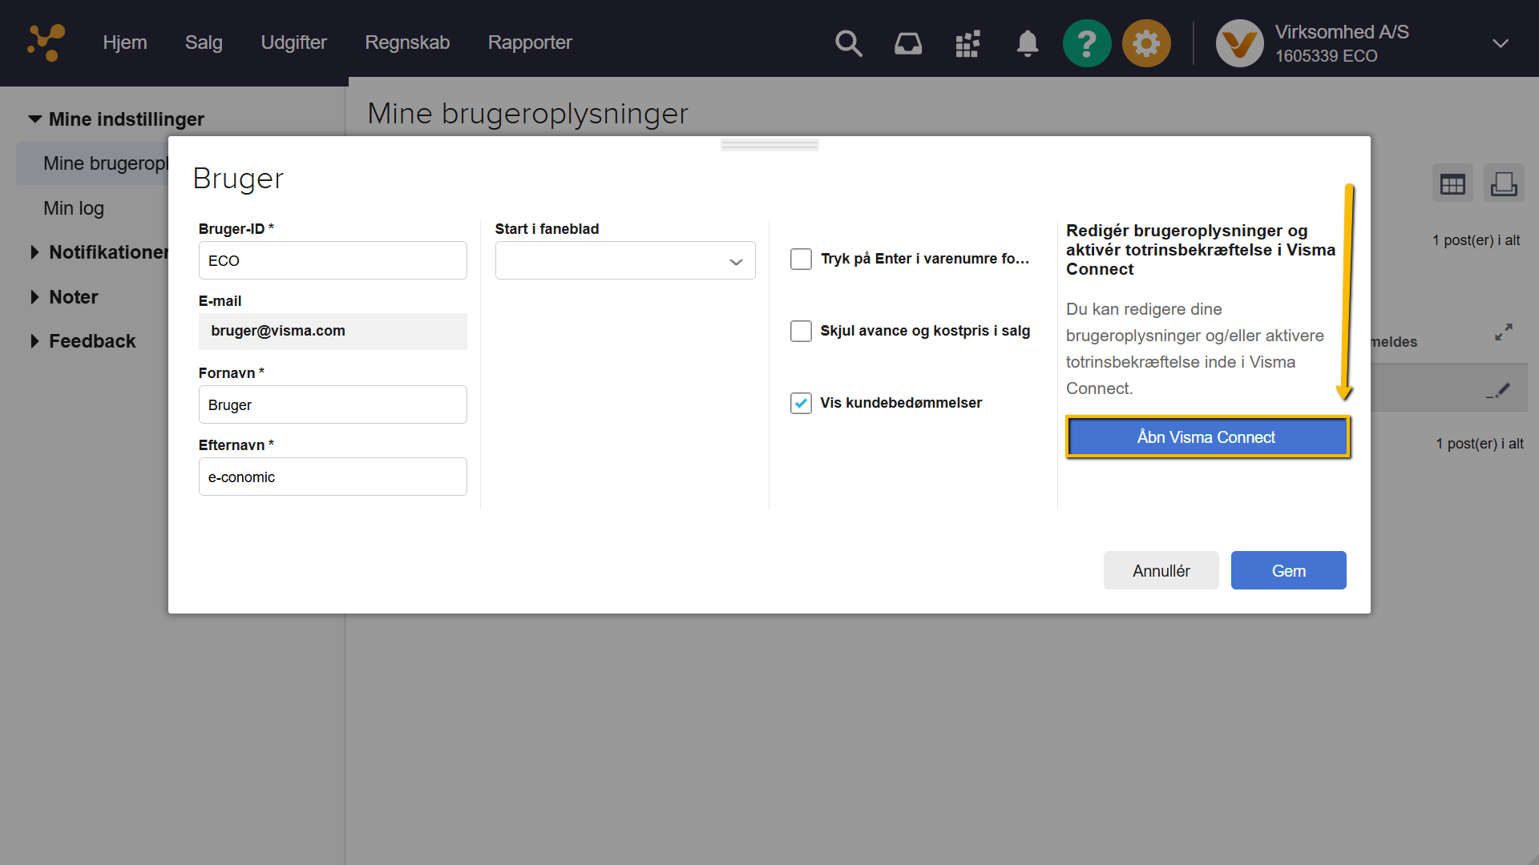The image size is (1539, 865).
Task: Open the orange settings gear icon
Action: [x=1145, y=43]
